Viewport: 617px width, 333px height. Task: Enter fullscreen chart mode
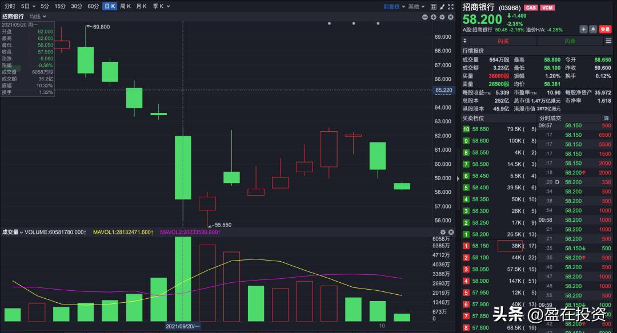(451, 7)
